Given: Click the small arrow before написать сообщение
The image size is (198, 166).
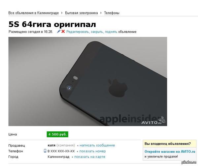Looking at the screenshot, I should [78, 146].
